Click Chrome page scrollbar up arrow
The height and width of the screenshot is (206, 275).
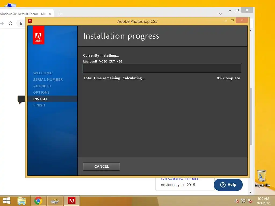click(x=251, y=31)
